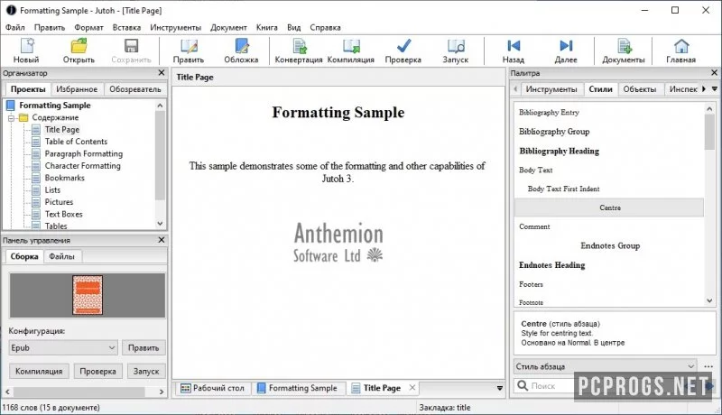This screenshot has width=722, height=415.
Task: Open the Инструменты menu
Action: [x=175, y=28]
